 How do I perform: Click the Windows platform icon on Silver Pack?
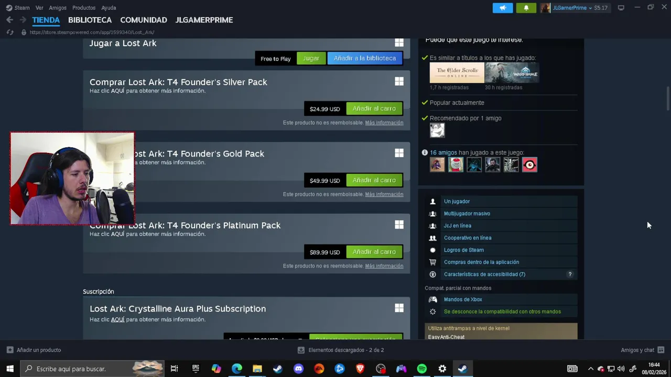pos(399,81)
